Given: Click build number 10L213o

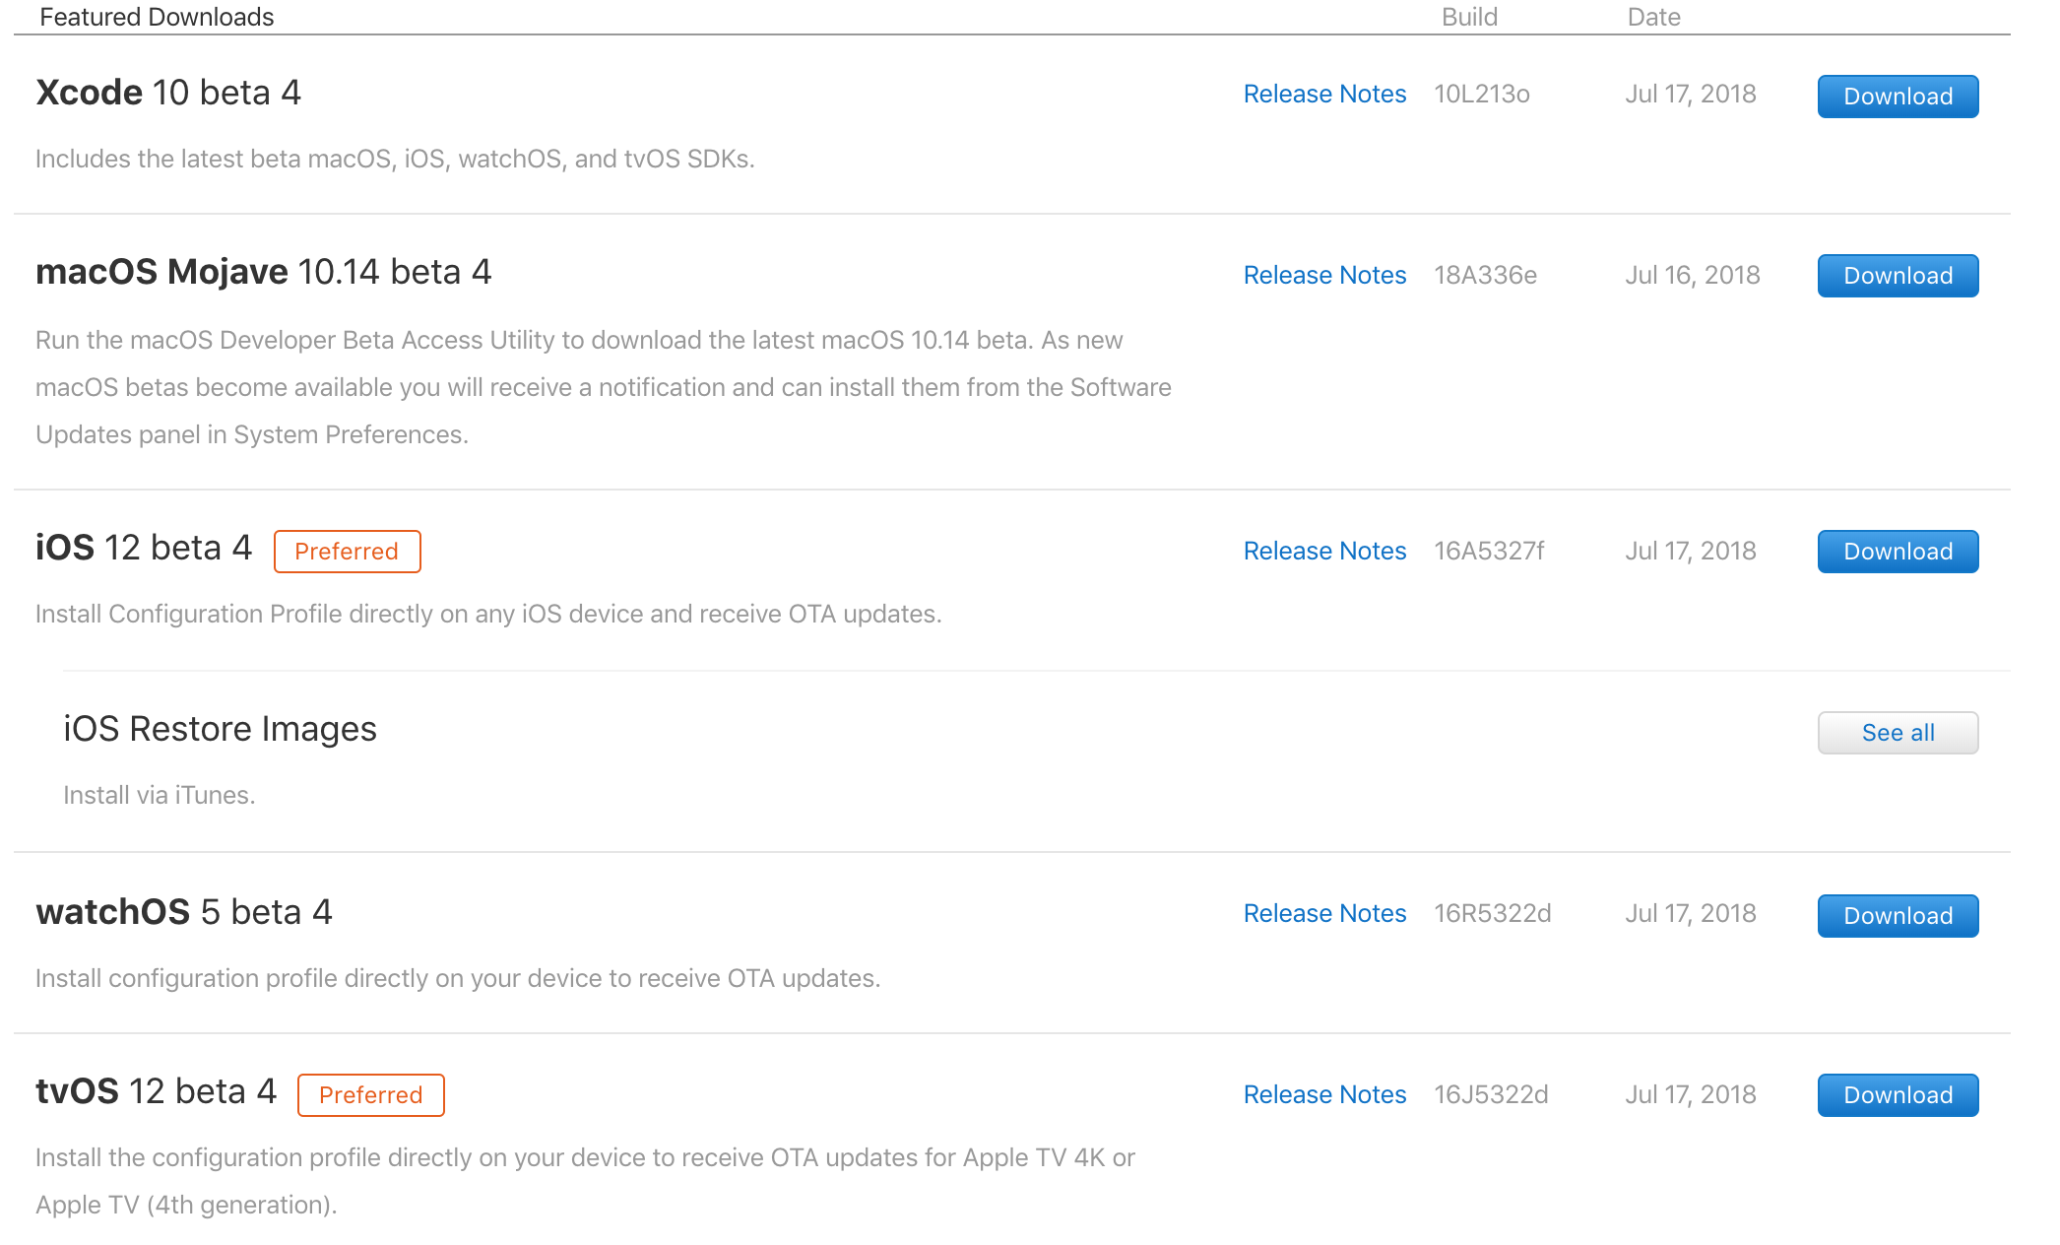Looking at the screenshot, I should (x=1482, y=94).
